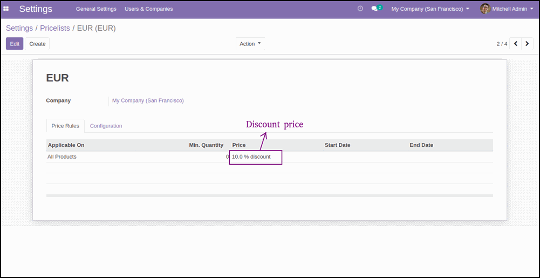Click the 2 / 4 pager counter
Image resolution: width=540 pixels, height=278 pixels.
tap(502, 44)
